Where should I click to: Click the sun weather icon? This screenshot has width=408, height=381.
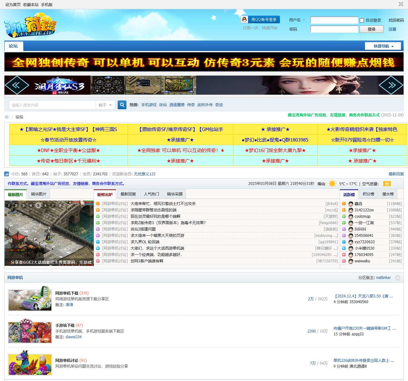[332, 184]
